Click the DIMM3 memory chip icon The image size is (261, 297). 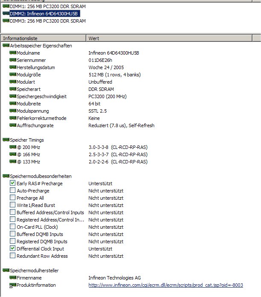pos(6,20)
